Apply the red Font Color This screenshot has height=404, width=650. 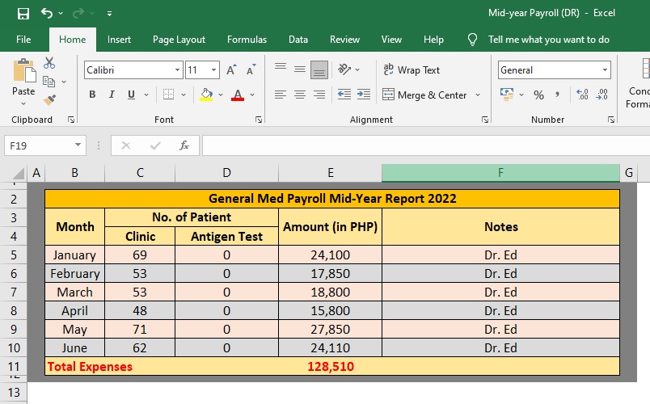click(x=238, y=95)
